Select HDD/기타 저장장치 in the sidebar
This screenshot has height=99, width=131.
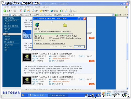[11, 26]
